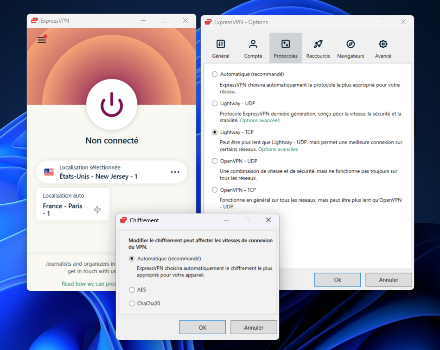Click the lightning bolt icon in Localisation auto
The image size is (440, 350).
(97, 209)
